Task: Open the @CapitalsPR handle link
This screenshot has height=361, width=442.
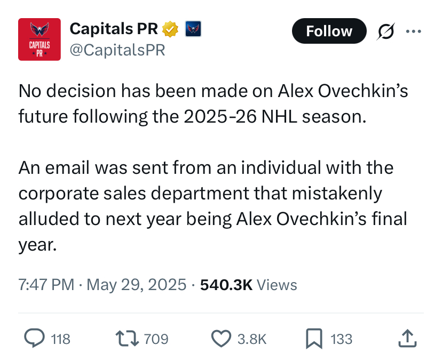Action: tap(117, 50)
